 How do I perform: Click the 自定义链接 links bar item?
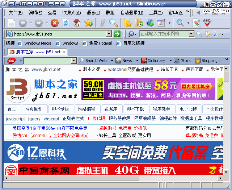click(x=131, y=43)
